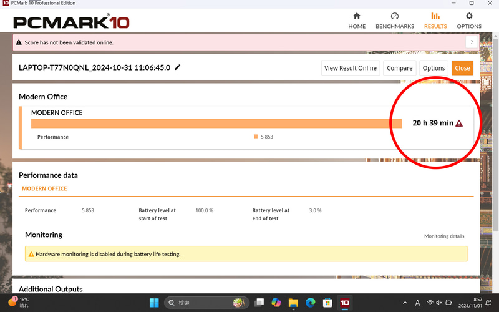
Task: Click the taskbar search box
Action: point(207,303)
